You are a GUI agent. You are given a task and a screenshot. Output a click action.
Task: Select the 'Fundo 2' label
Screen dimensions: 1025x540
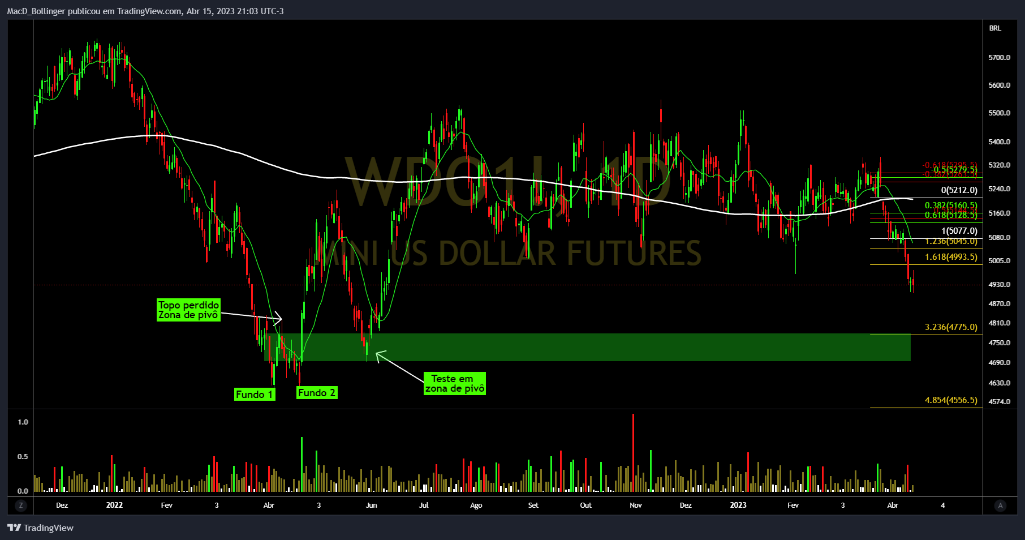click(317, 393)
